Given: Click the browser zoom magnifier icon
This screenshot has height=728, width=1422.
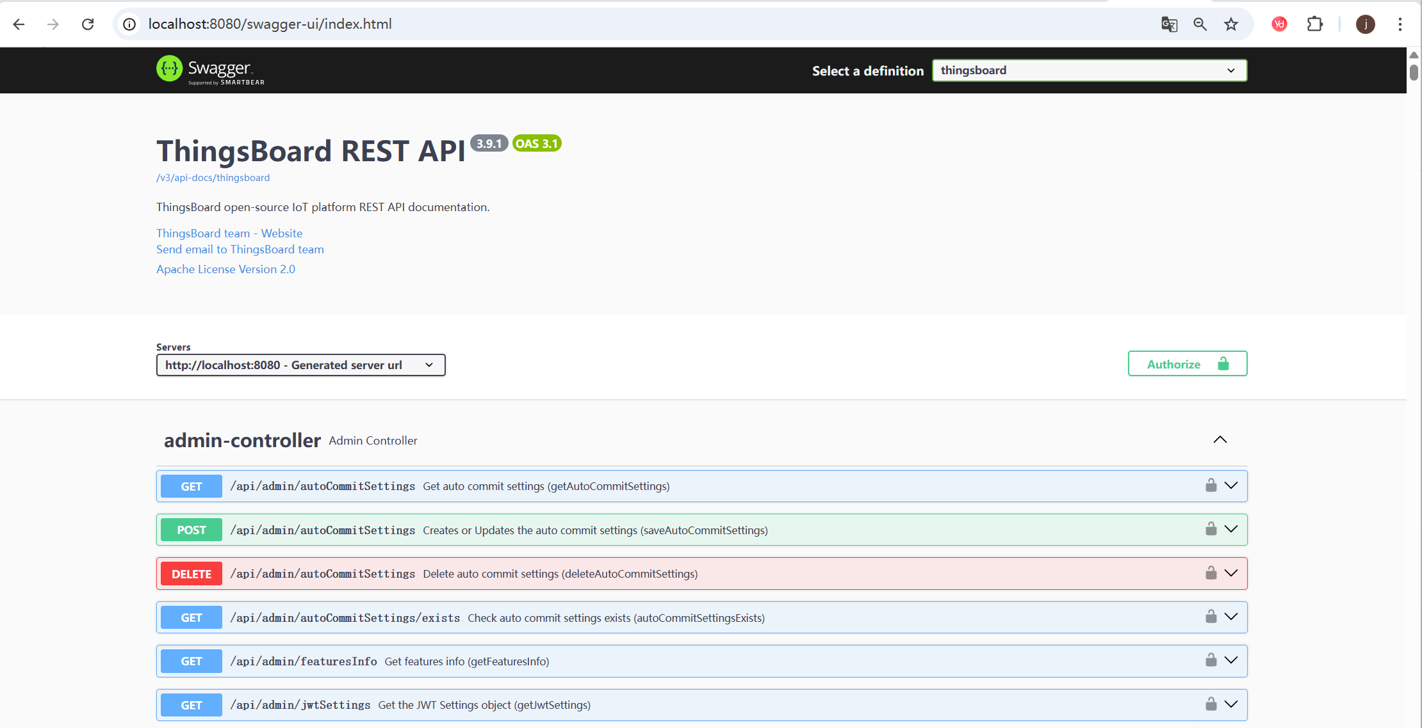Looking at the screenshot, I should (x=1200, y=24).
